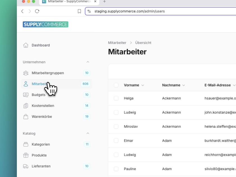
Task: Click the Lieferanten truck icon
Action: pyautogui.click(x=26, y=166)
